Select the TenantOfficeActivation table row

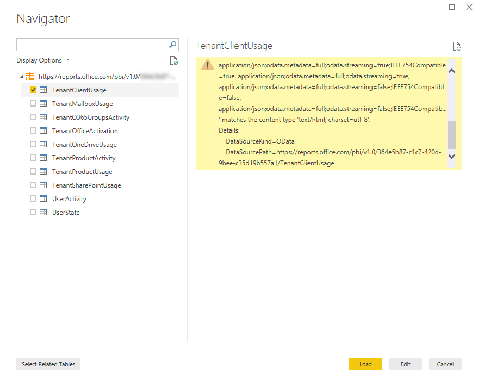pos(100,130)
